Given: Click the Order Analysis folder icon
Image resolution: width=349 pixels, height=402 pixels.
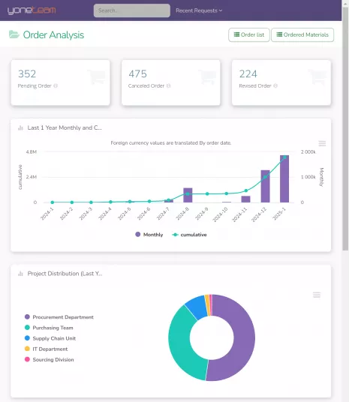Looking at the screenshot, I should click(14, 34).
